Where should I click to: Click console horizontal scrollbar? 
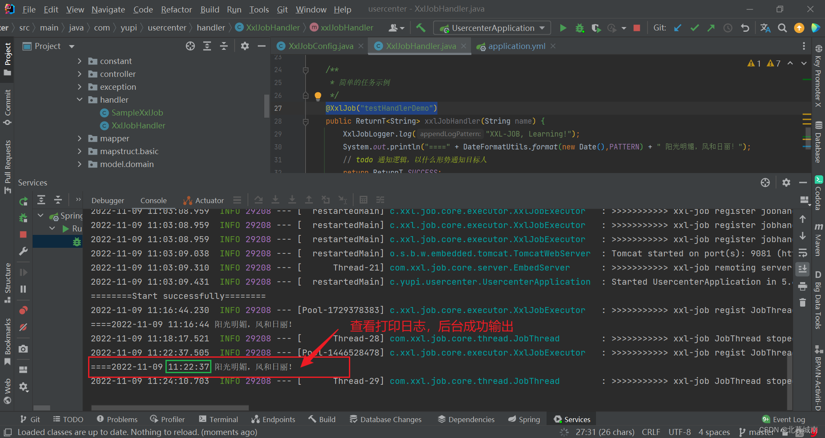point(170,408)
